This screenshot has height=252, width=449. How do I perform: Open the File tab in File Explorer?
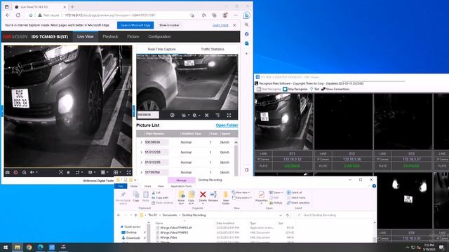click(x=121, y=186)
